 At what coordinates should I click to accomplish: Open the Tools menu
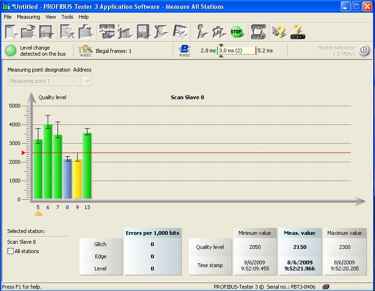[x=67, y=17]
